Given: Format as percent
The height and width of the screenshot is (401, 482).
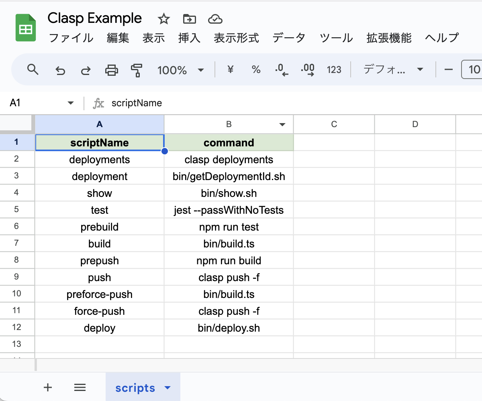Looking at the screenshot, I should tap(256, 70).
